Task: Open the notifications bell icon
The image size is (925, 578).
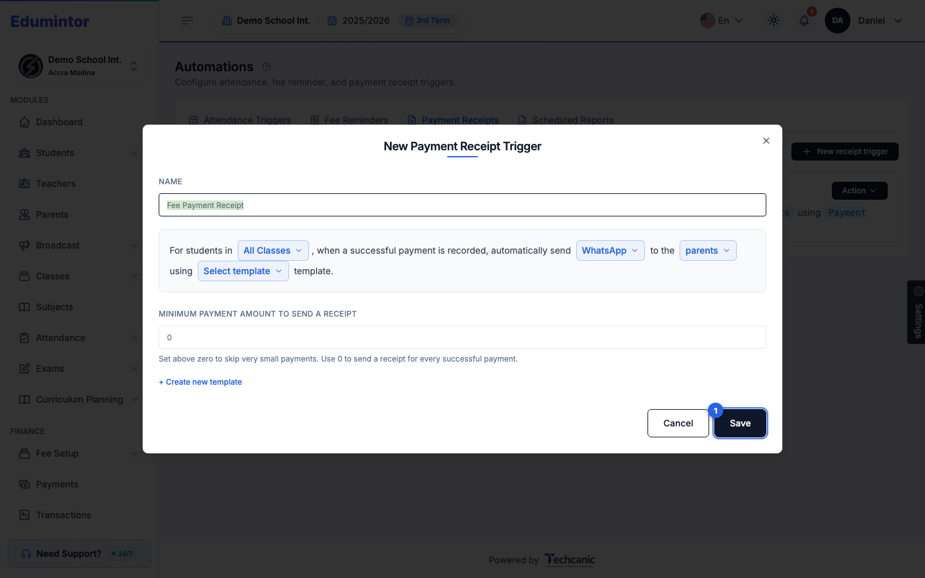Action: [x=804, y=21]
